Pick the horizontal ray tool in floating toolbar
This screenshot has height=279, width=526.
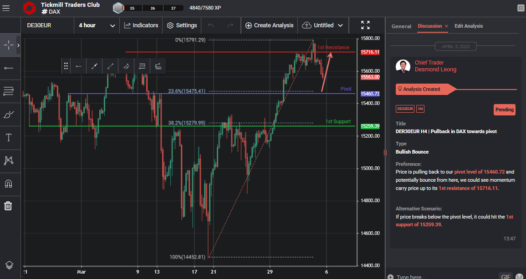coord(78,66)
